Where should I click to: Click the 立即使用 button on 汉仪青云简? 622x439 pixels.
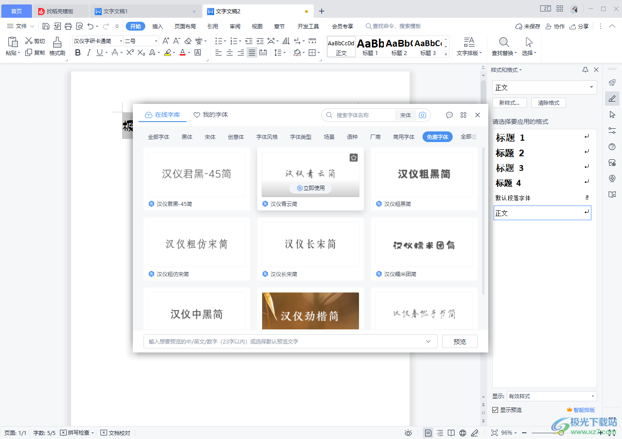(311, 188)
